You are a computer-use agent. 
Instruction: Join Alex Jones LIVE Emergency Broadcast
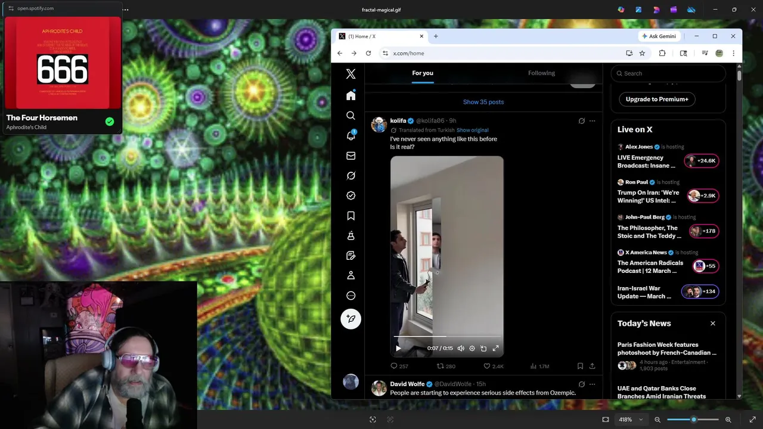coord(668,157)
